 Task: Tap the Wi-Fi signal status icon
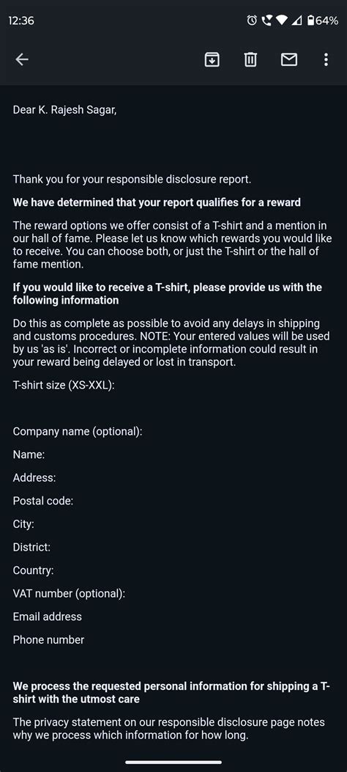pos(281,21)
